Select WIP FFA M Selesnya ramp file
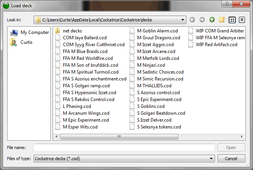The width and height of the screenshot is (253, 170). click(x=216, y=38)
